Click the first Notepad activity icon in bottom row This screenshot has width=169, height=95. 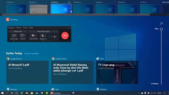point(8,89)
